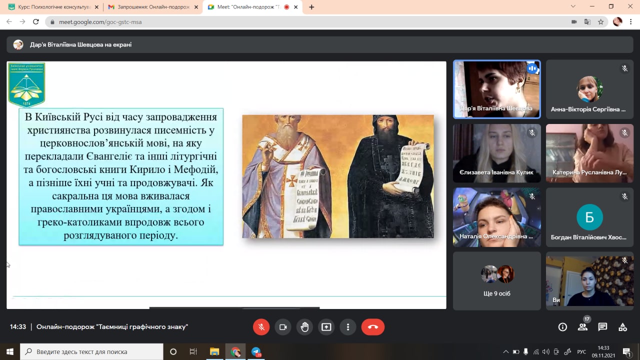Viewport: 640px width, 360px height.
Task: Expand the Chrome tab search chevron
Action: (x=573, y=6)
